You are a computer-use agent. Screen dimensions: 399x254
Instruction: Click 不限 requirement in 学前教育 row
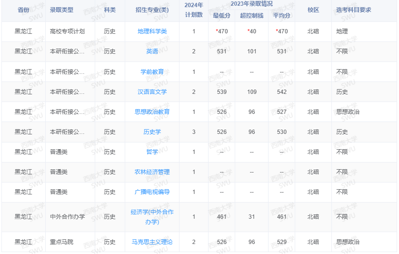click(x=342, y=72)
